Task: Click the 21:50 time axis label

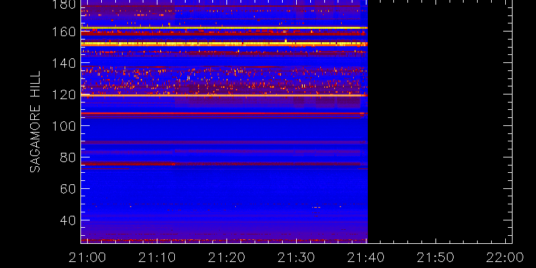Action: coord(435,257)
